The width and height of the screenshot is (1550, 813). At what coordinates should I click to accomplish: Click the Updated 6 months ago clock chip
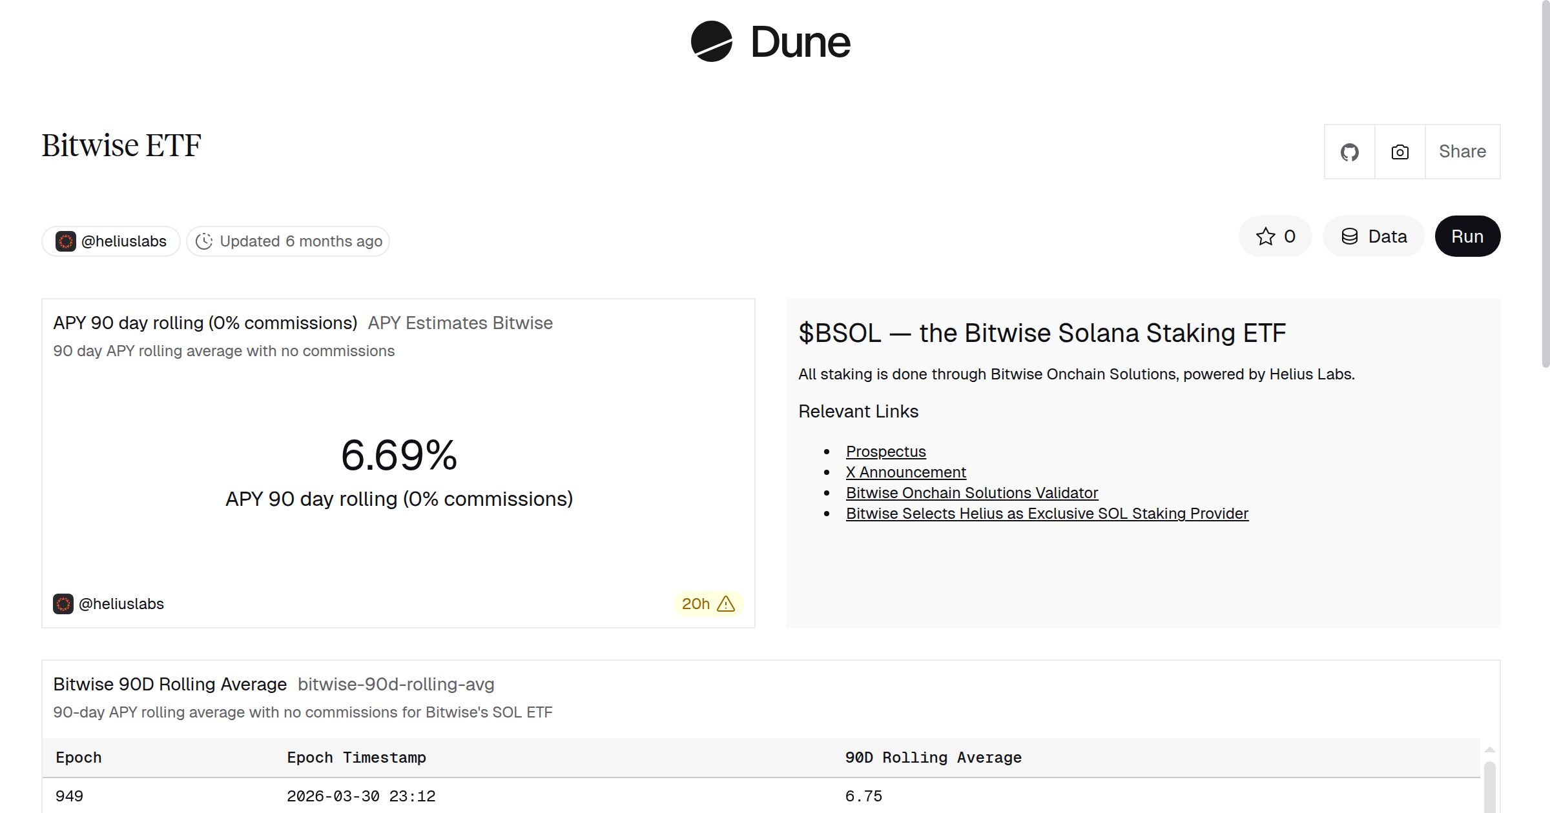[x=288, y=241]
